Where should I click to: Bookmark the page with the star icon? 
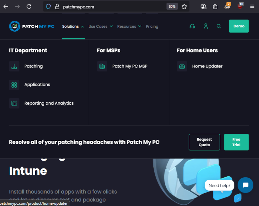[x=184, y=7]
